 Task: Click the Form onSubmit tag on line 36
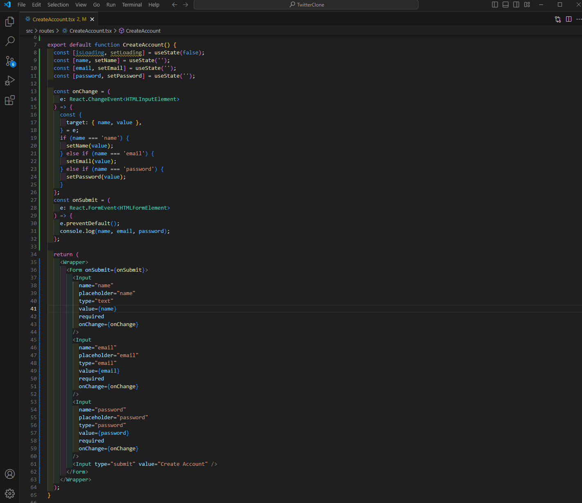[x=107, y=270]
